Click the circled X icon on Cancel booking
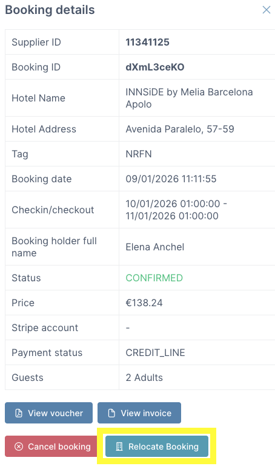This screenshot has height=466, width=275. pos(19,447)
